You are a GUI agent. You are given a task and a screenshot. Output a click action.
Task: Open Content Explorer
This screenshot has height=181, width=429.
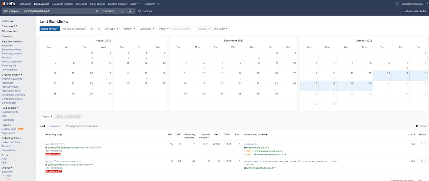[x=118, y=4]
